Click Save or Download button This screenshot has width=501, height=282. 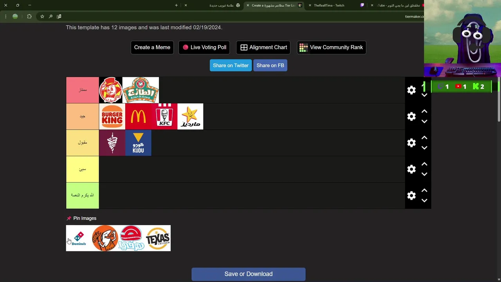[x=249, y=274]
